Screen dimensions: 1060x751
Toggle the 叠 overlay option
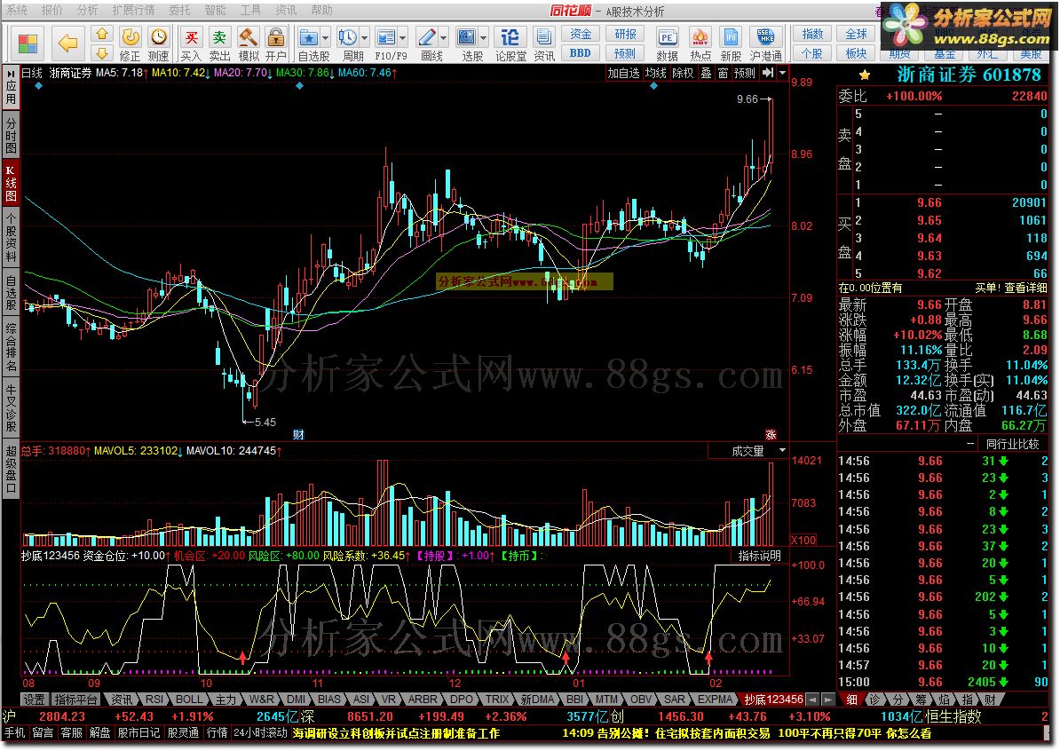[x=706, y=72]
